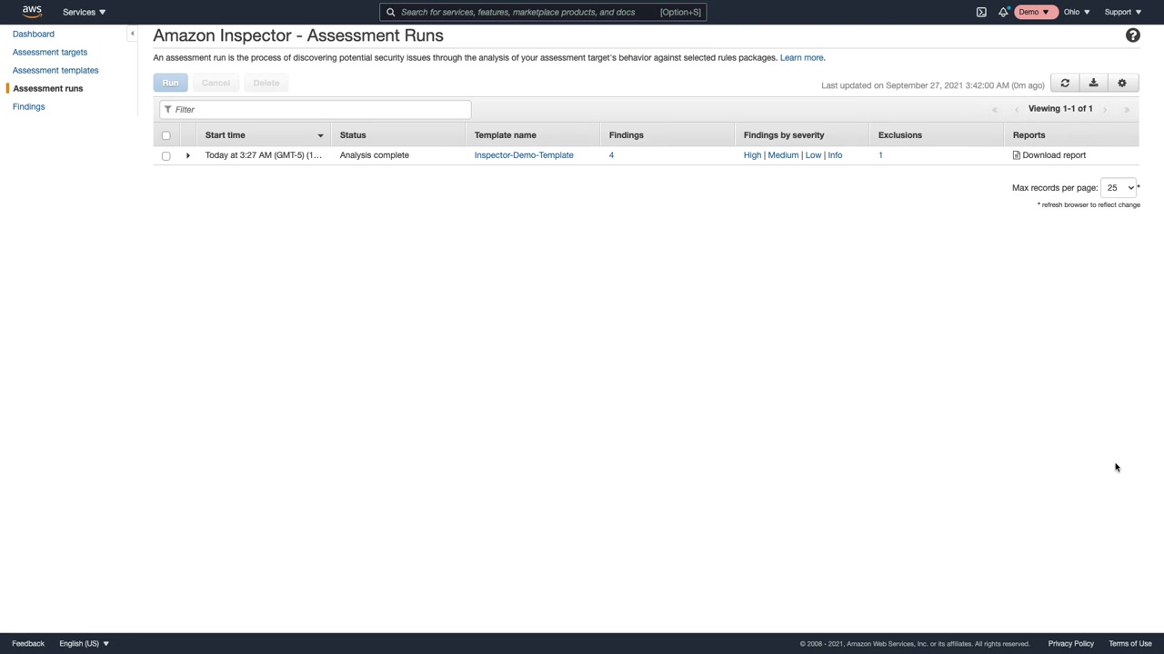The width and height of the screenshot is (1164, 654).
Task: Filter findings by High severity
Action: coord(752,155)
